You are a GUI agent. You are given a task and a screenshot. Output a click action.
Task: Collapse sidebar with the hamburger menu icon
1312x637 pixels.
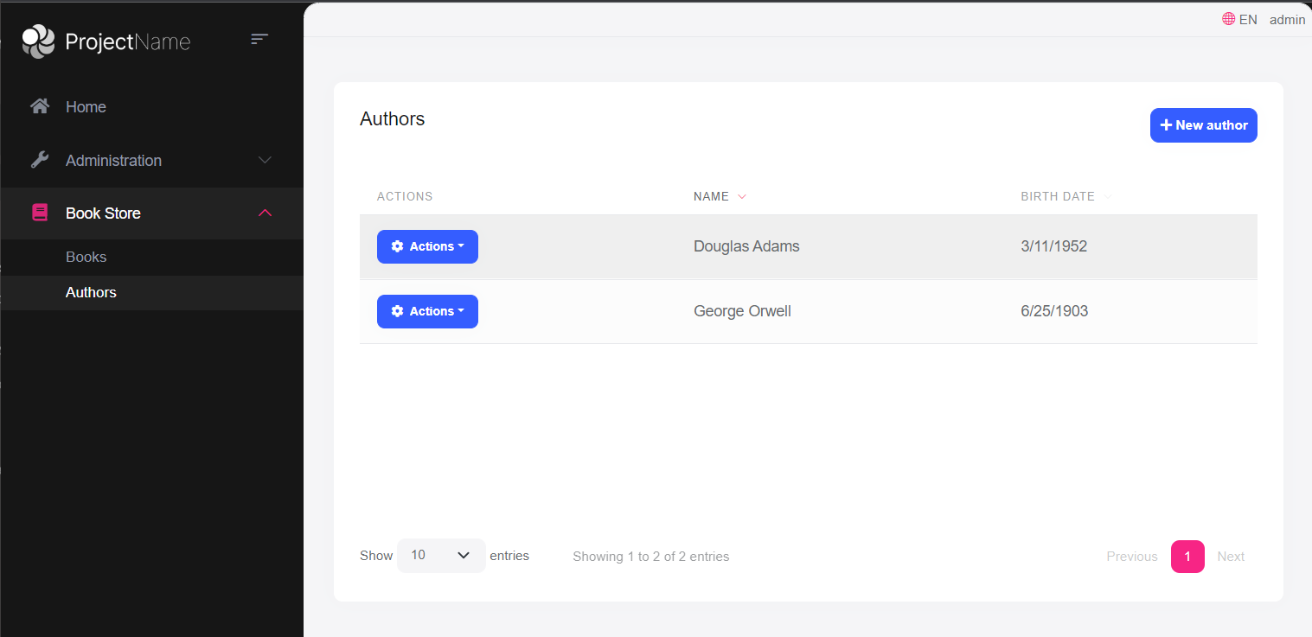coord(259,39)
